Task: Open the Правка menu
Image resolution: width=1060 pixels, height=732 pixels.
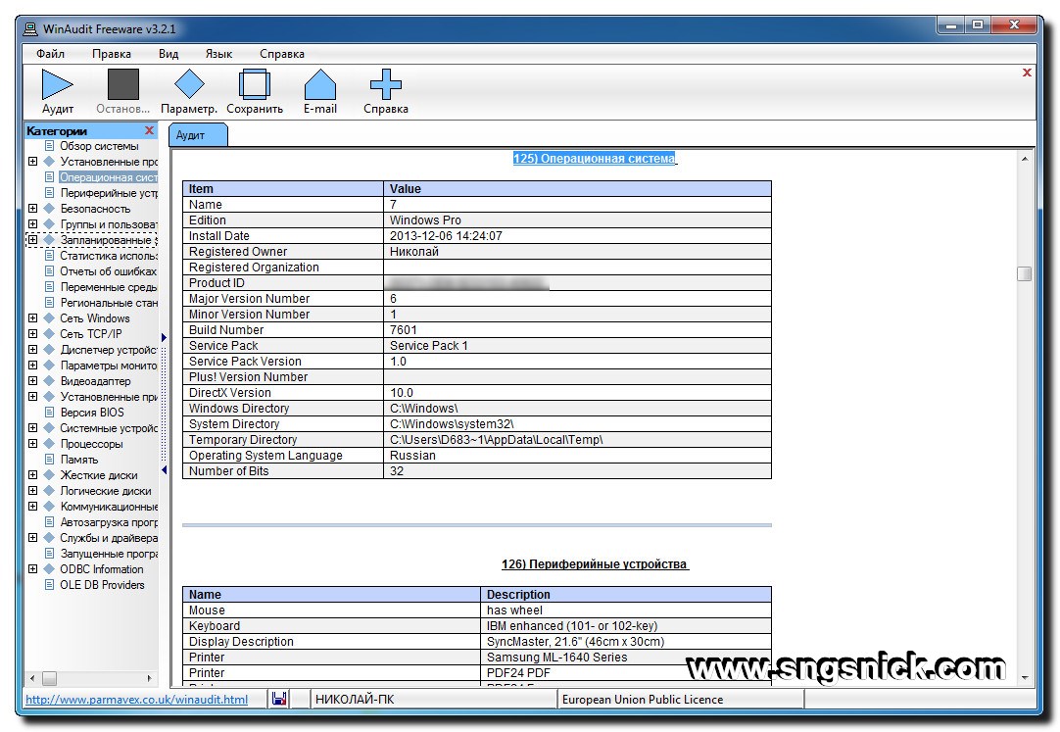Action: 112,53
